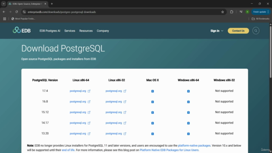Open the Most Popular Festiv... bookmark
Screen dimensions: 272x153
click(x=23, y=19)
